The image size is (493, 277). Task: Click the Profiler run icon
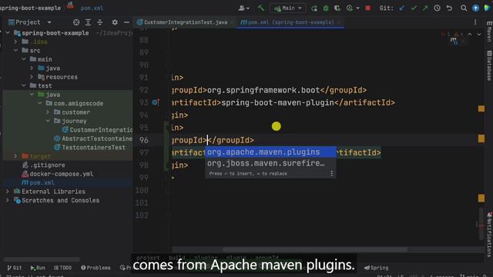tap(349, 8)
